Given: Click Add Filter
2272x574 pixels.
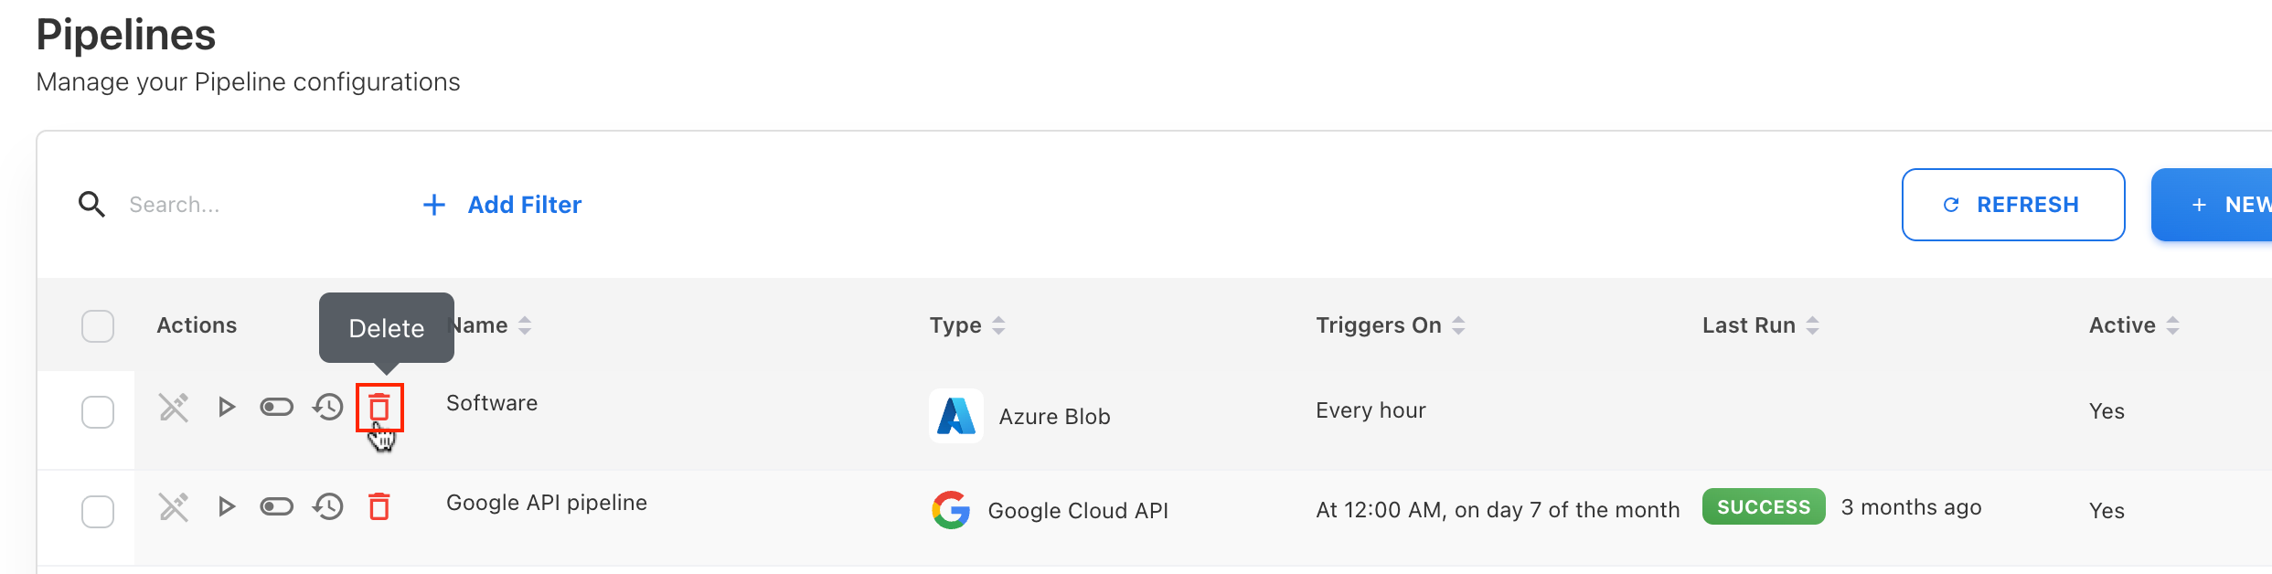Looking at the screenshot, I should click(x=502, y=205).
